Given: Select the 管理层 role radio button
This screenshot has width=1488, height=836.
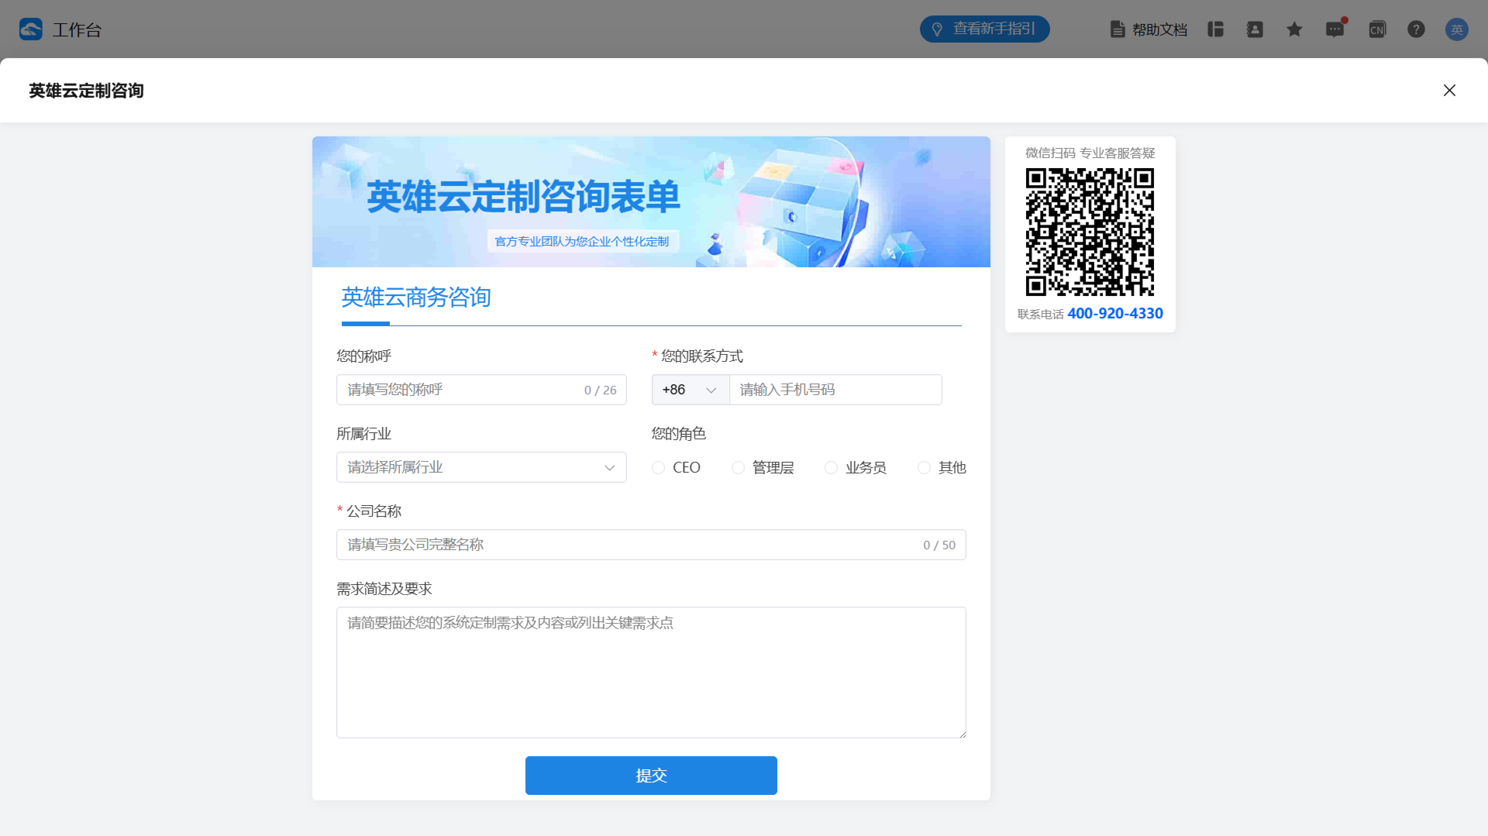Looking at the screenshot, I should pos(738,467).
